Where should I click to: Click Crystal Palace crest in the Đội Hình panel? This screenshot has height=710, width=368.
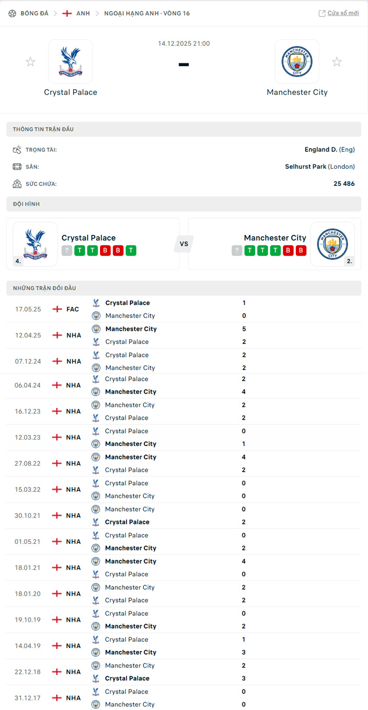[35, 244]
